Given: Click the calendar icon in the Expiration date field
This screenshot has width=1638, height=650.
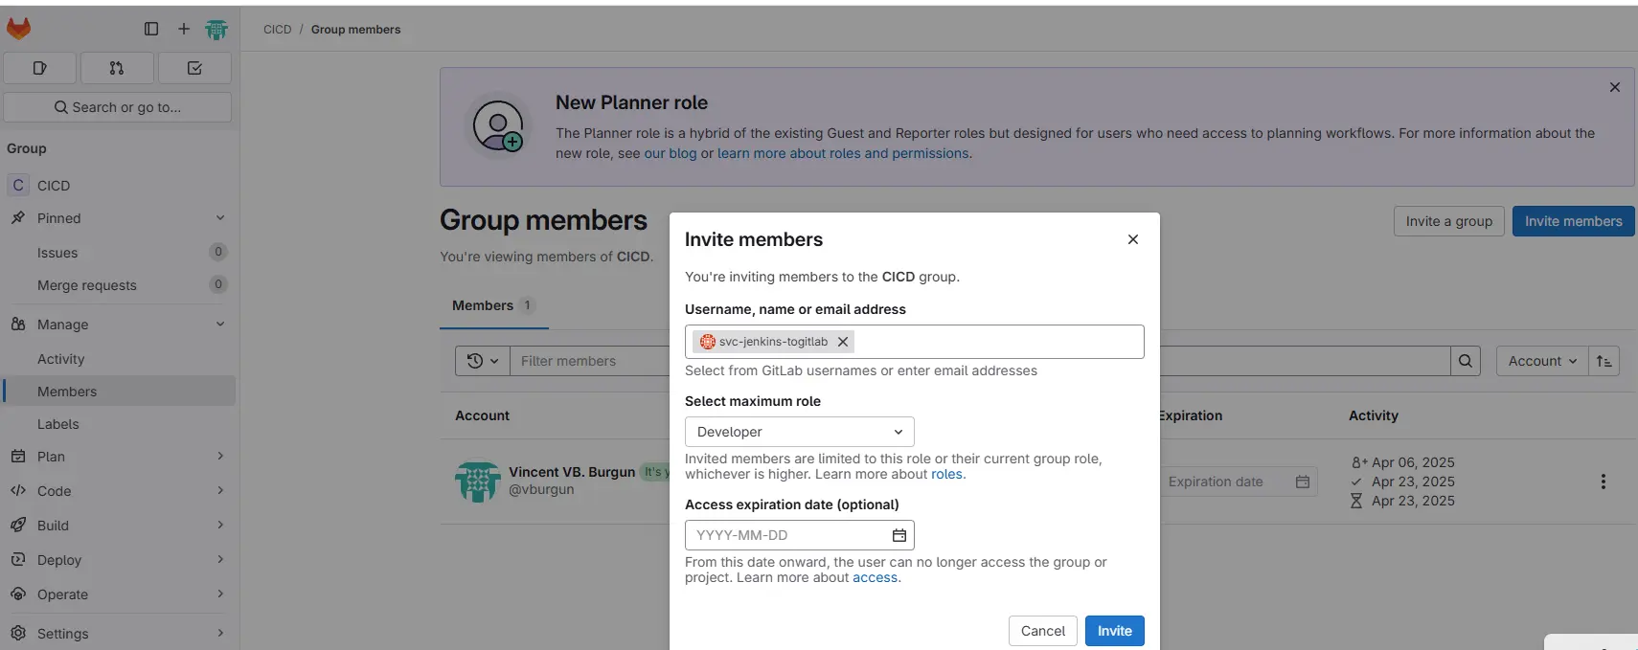Looking at the screenshot, I should click(1303, 482).
